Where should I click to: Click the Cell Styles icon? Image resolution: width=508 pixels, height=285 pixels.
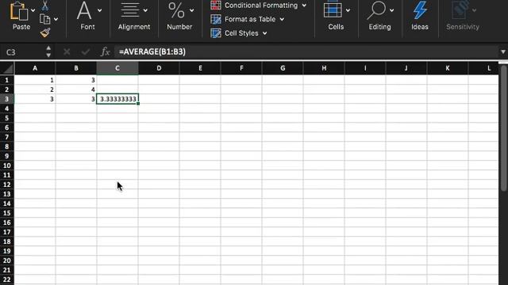pyautogui.click(x=216, y=33)
